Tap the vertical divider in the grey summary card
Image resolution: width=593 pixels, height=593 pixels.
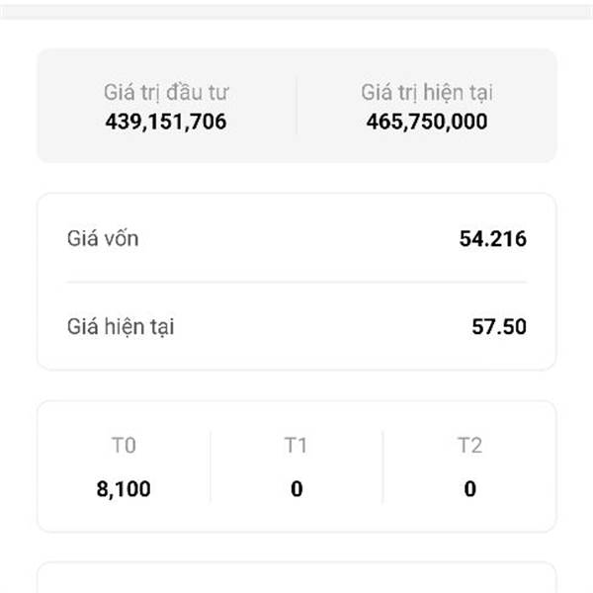(x=296, y=106)
